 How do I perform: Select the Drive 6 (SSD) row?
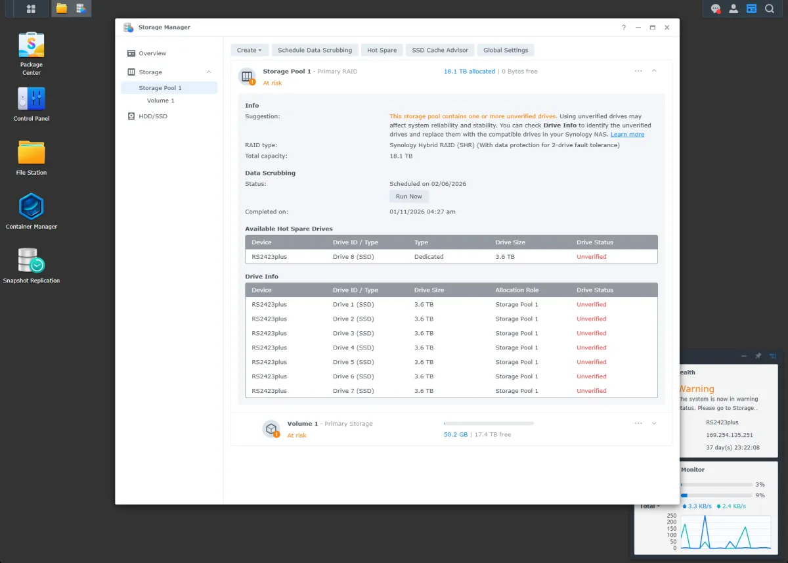click(451, 377)
